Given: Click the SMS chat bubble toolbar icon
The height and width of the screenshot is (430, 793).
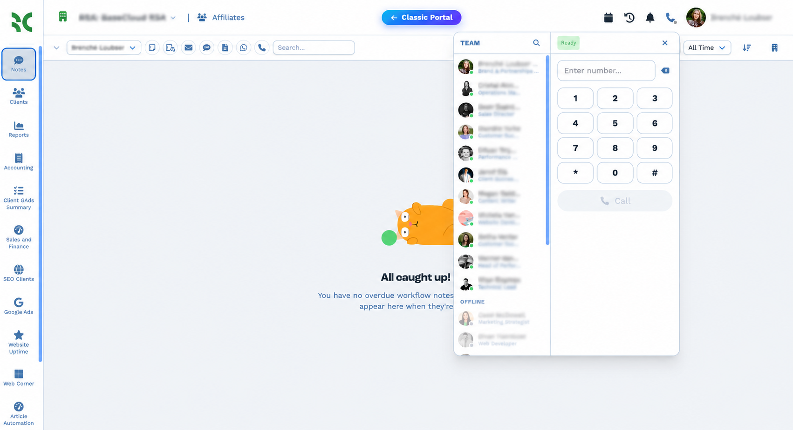Looking at the screenshot, I should pyautogui.click(x=207, y=47).
